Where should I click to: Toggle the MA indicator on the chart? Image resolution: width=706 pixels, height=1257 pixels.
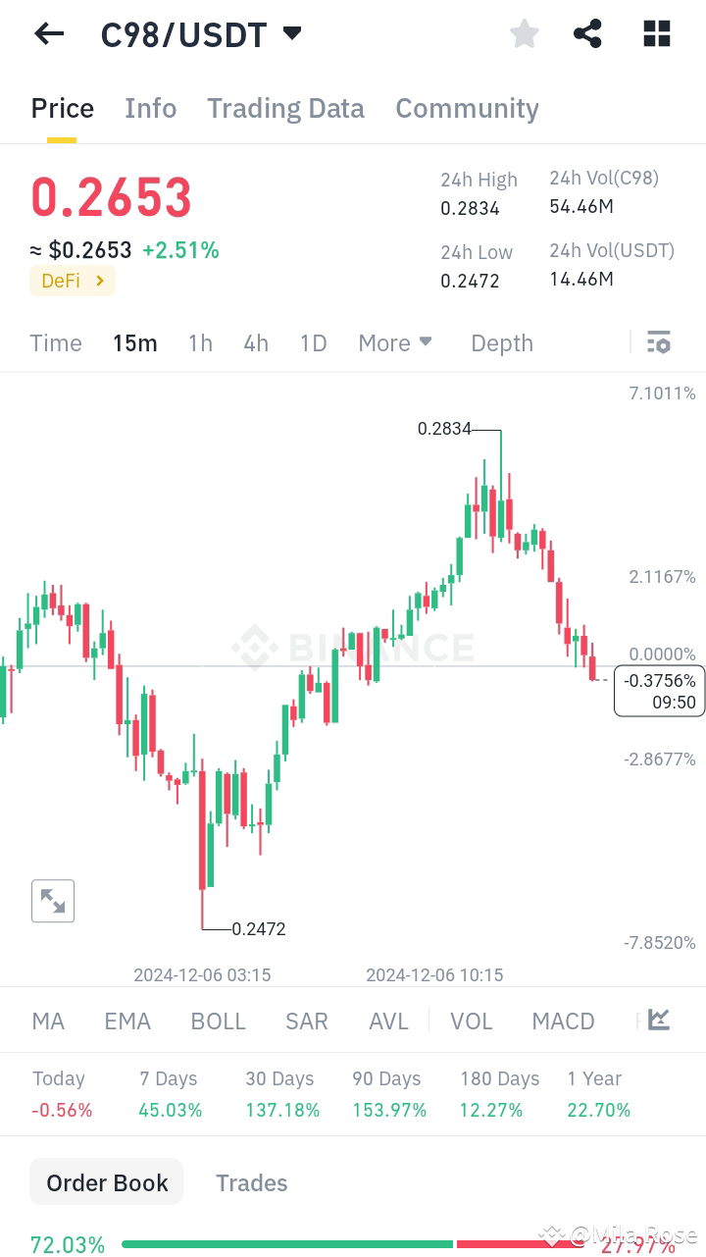tap(47, 1021)
